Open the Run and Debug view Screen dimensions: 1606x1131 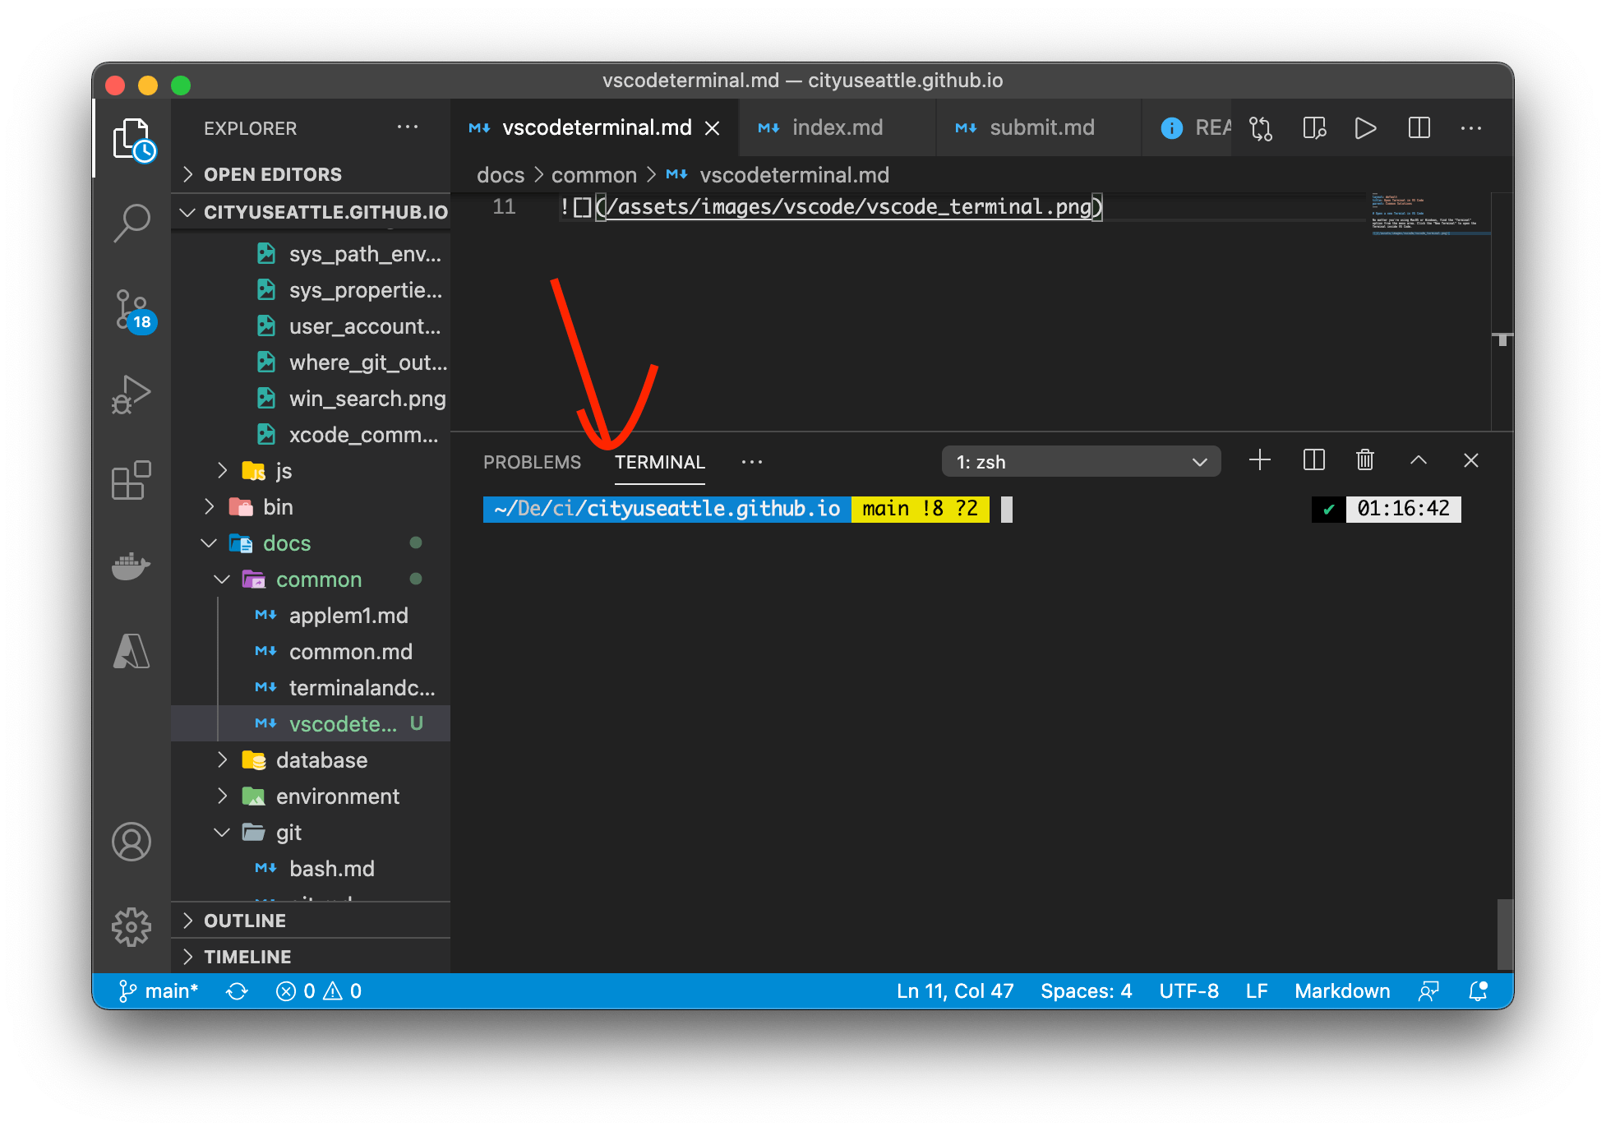[x=132, y=395]
